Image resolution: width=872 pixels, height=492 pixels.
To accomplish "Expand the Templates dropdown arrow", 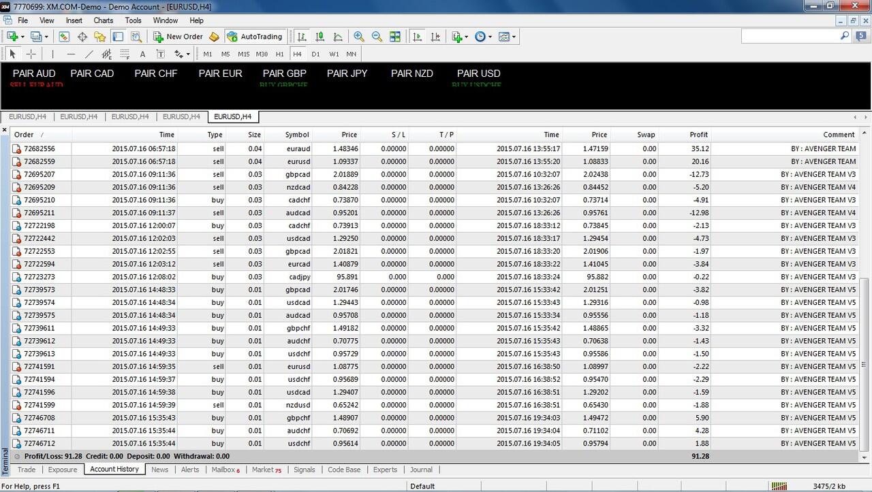I will [514, 37].
